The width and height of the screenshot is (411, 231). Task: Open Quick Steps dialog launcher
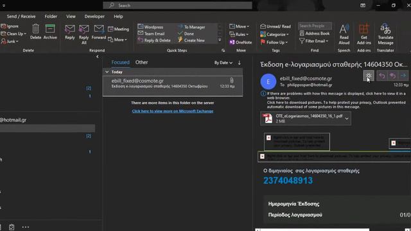[223, 51]
